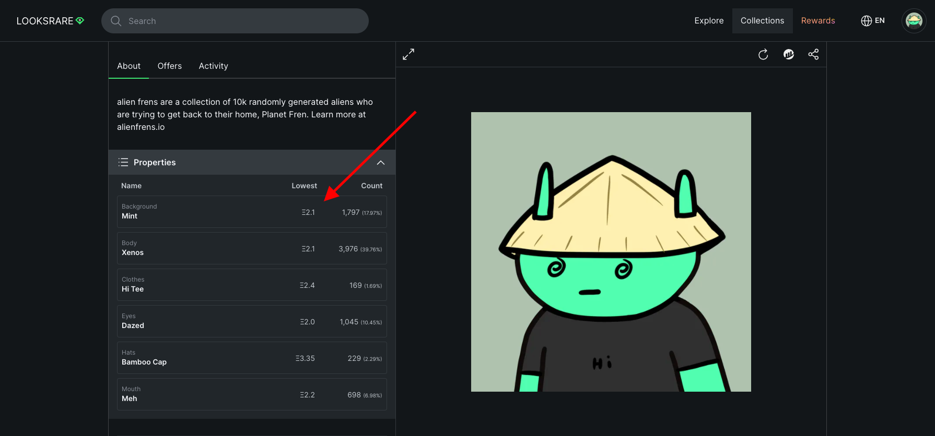The width and height of the screenshot is (935, 436).
Task: Click the alien fren NFT image
Action: pos(611,252)
